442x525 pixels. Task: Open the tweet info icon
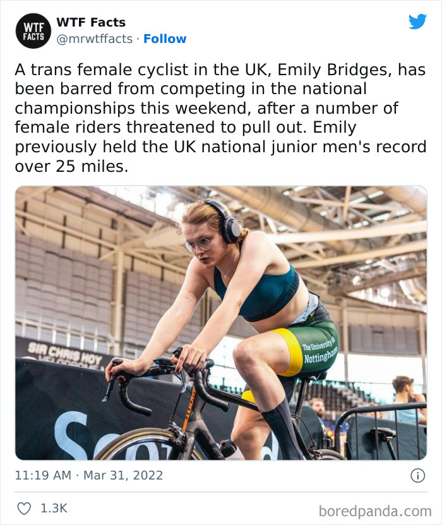(x=417, y=476)
